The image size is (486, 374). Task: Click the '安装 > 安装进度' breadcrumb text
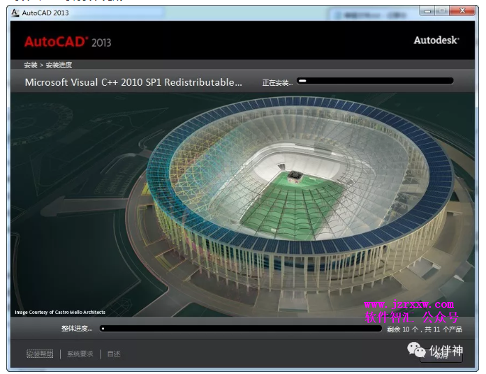[47, 65]
